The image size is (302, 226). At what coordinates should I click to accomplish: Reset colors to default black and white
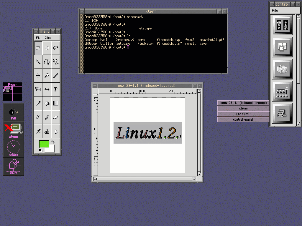pos(41,151)
